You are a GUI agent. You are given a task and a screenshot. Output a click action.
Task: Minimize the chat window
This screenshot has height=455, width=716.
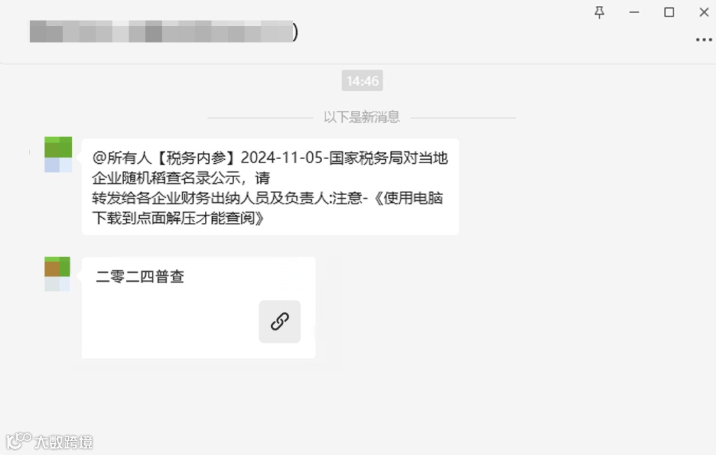634,13
